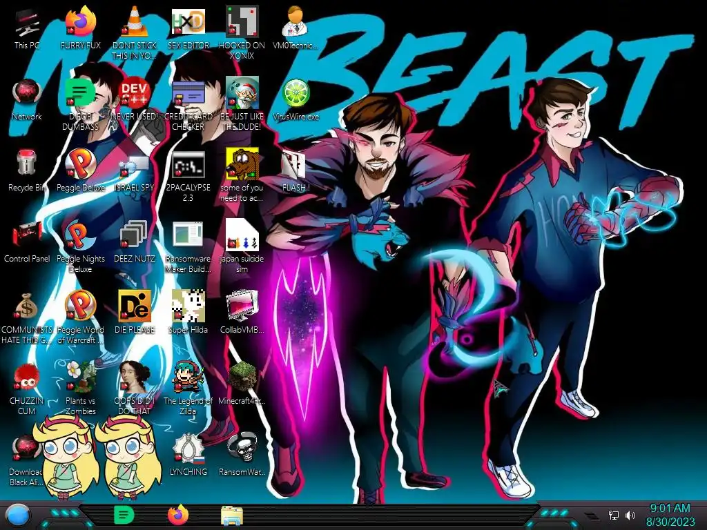Open the money bag COMMUNISTS HATE THIS icon

pyautogui.click(x=27, y=306)
